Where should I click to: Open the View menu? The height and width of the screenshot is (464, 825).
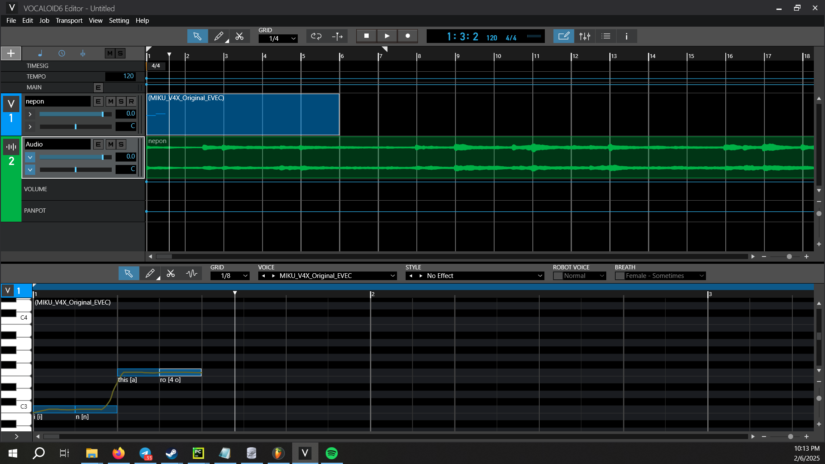click(x=95, y=21)
